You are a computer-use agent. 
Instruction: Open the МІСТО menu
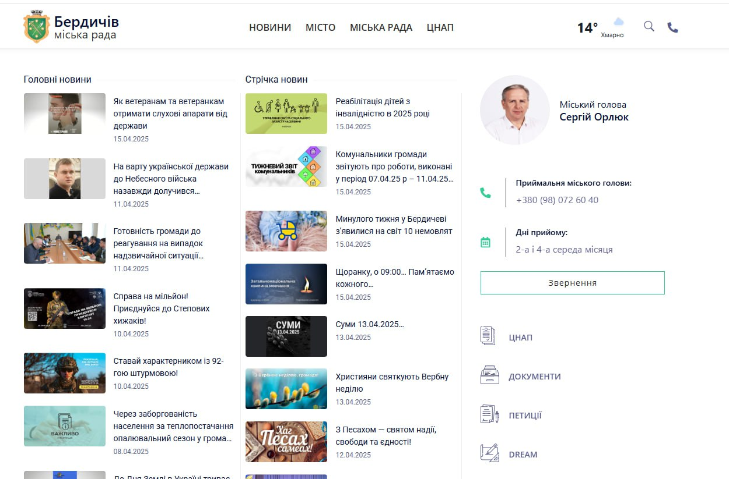click(321, 27)
